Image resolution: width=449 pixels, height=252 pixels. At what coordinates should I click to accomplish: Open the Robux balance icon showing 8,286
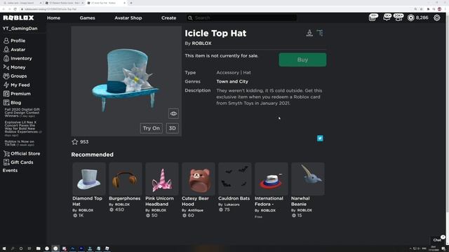[x=410, y=17]
